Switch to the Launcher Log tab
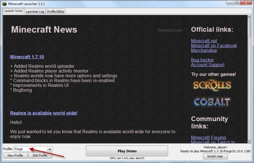Image resolution: width=254 pixels, height=163 pixels. (35, 12)
